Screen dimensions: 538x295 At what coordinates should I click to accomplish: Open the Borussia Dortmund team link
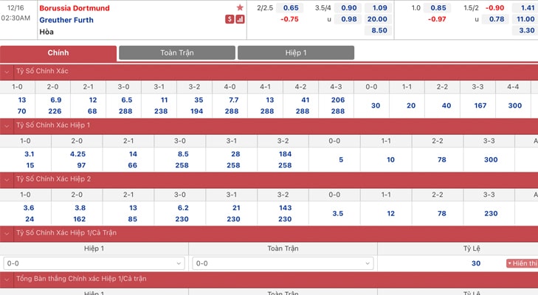tap(75, 8)
